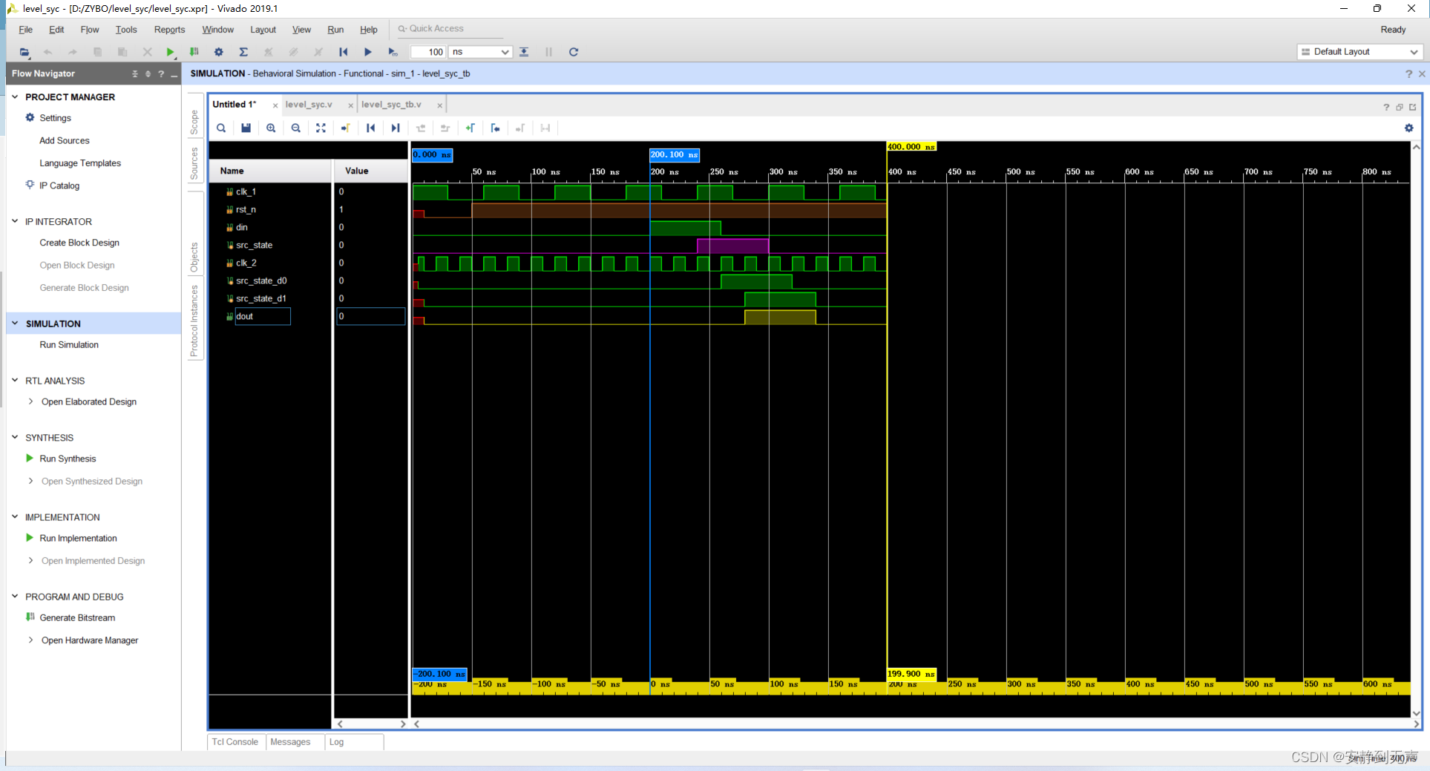Image resolution: width=1430 pixels, height=771 pixels.
Task: Click the Step simulation icon
Action: click(524, 52)
